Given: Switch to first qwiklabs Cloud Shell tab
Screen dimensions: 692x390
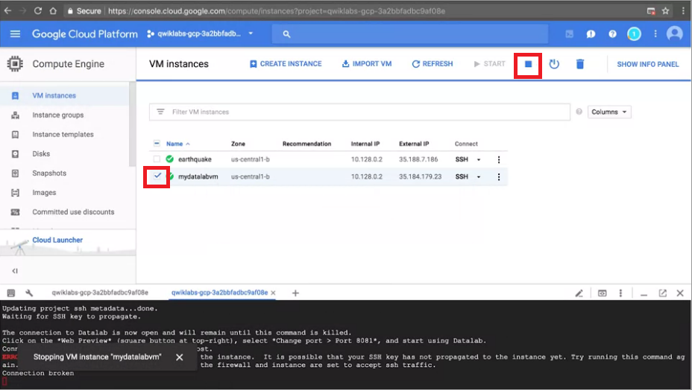Looking at the screenshot, I should (100, 292).
